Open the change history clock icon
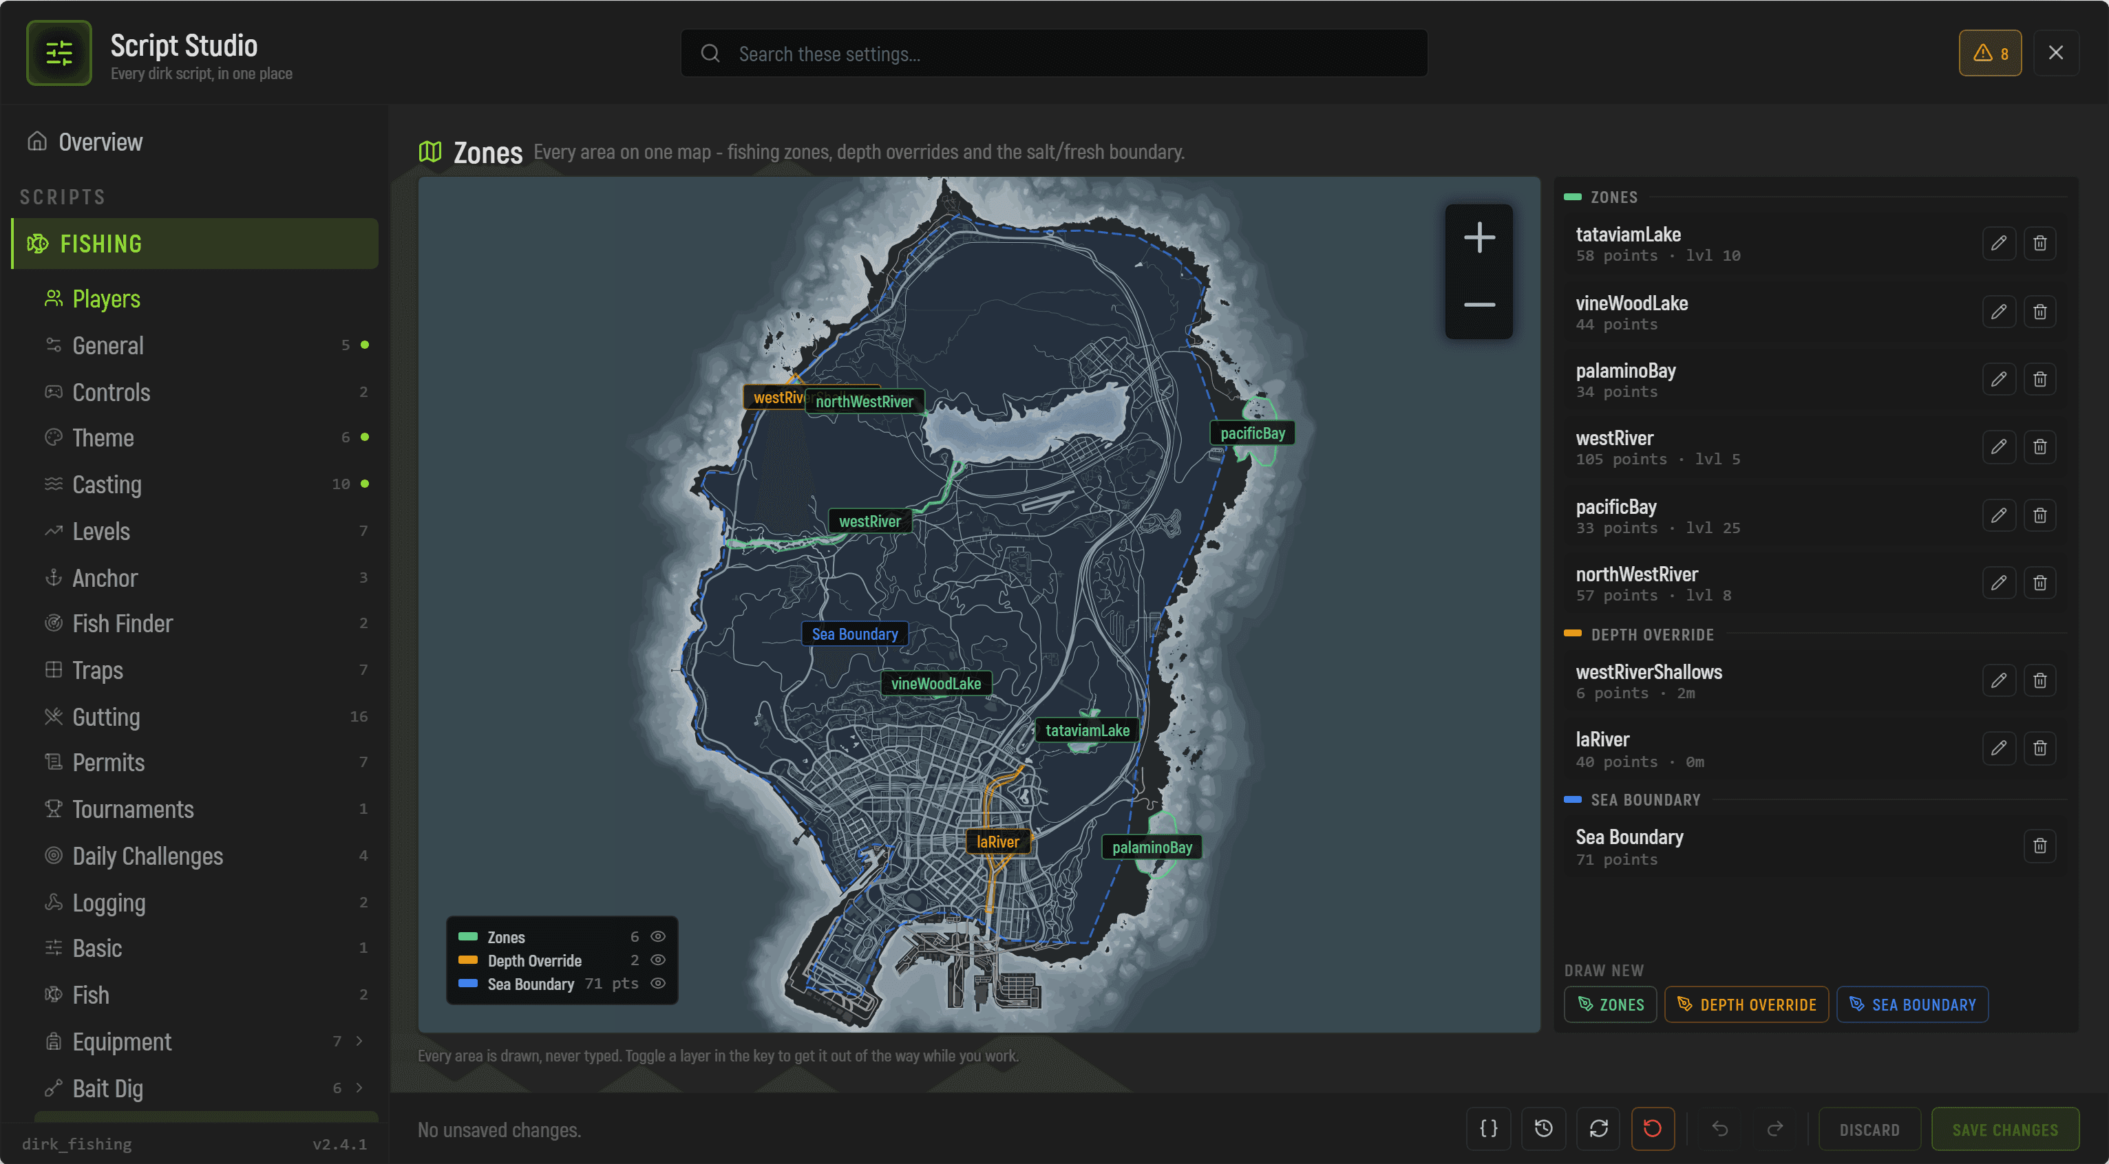The height and width of the screenshot is (1164, 2109). (1543, 1129)
